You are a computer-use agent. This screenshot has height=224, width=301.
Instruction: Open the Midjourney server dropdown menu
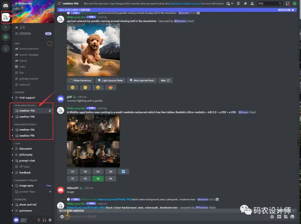50,3
